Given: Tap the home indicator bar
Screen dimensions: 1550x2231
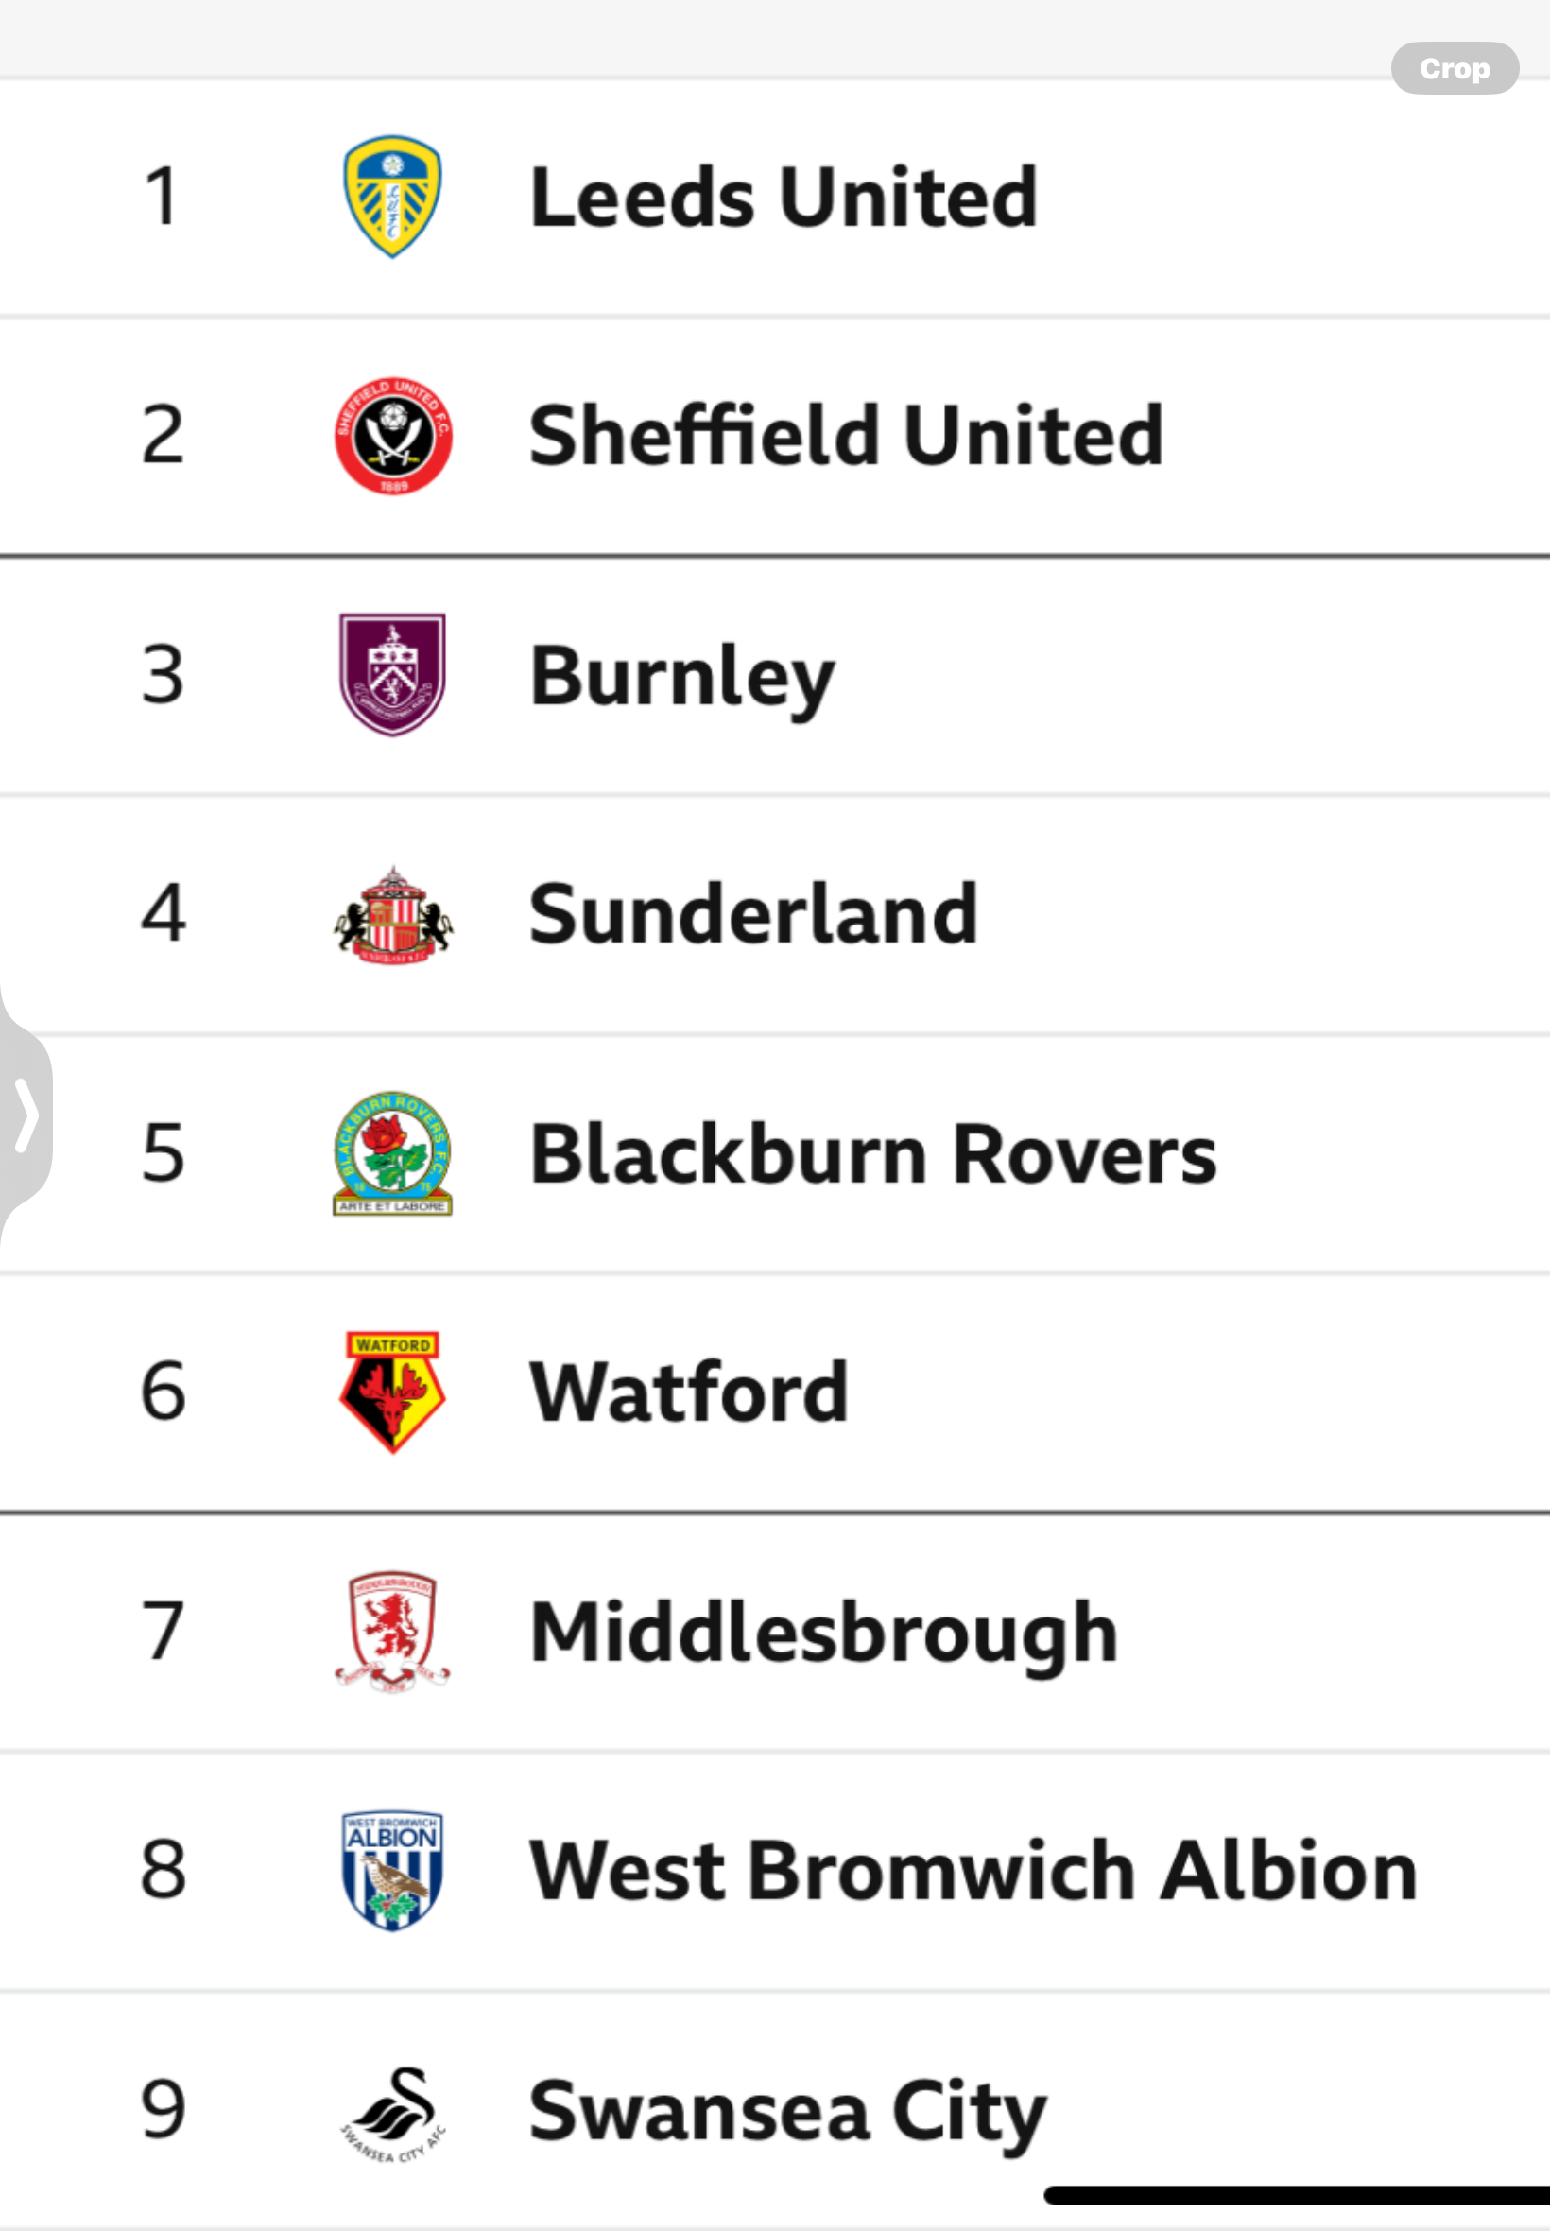Looking at the screenshot, I should click(x=1297, y=2195).
